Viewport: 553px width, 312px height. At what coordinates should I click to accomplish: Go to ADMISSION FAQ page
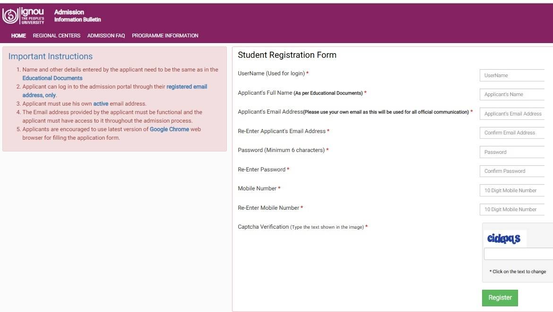pos(106,36)
